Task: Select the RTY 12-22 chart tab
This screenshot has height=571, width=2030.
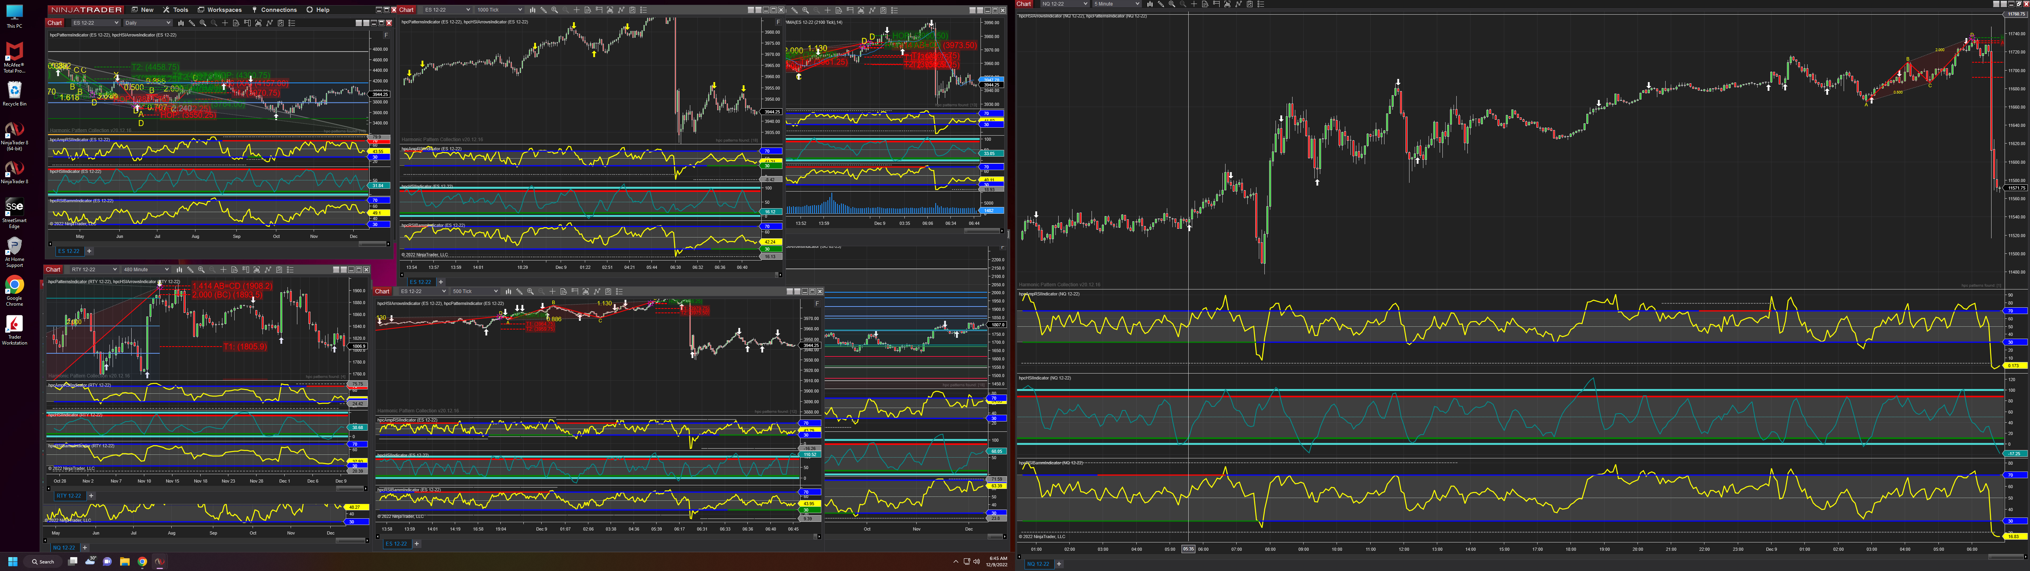Action: (x=69, y=495)
